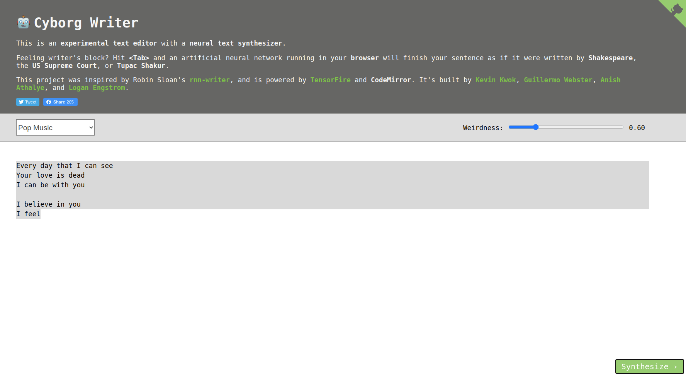The height and width of the screenshot is (375, 686).
Task: Visit Kevin Kwok's link
Action: pos(495,80)
